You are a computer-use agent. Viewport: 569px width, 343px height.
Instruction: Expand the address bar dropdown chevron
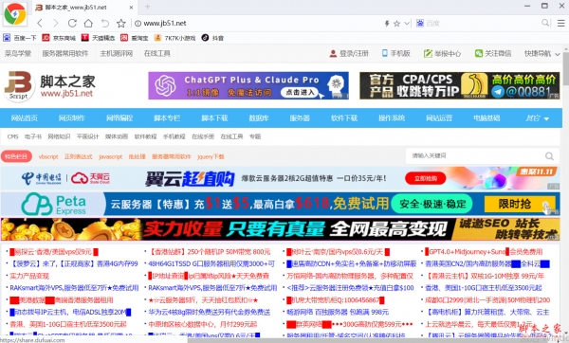click(407, 23)
